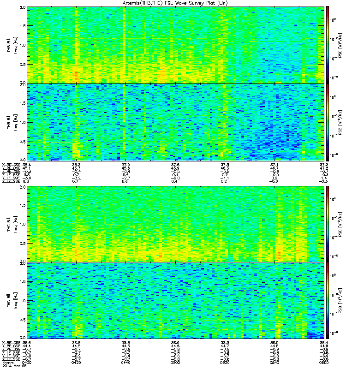
Task: Click the X_RE_GSE value 37.2 under the THB panels
Action: (x=324, y=165)
